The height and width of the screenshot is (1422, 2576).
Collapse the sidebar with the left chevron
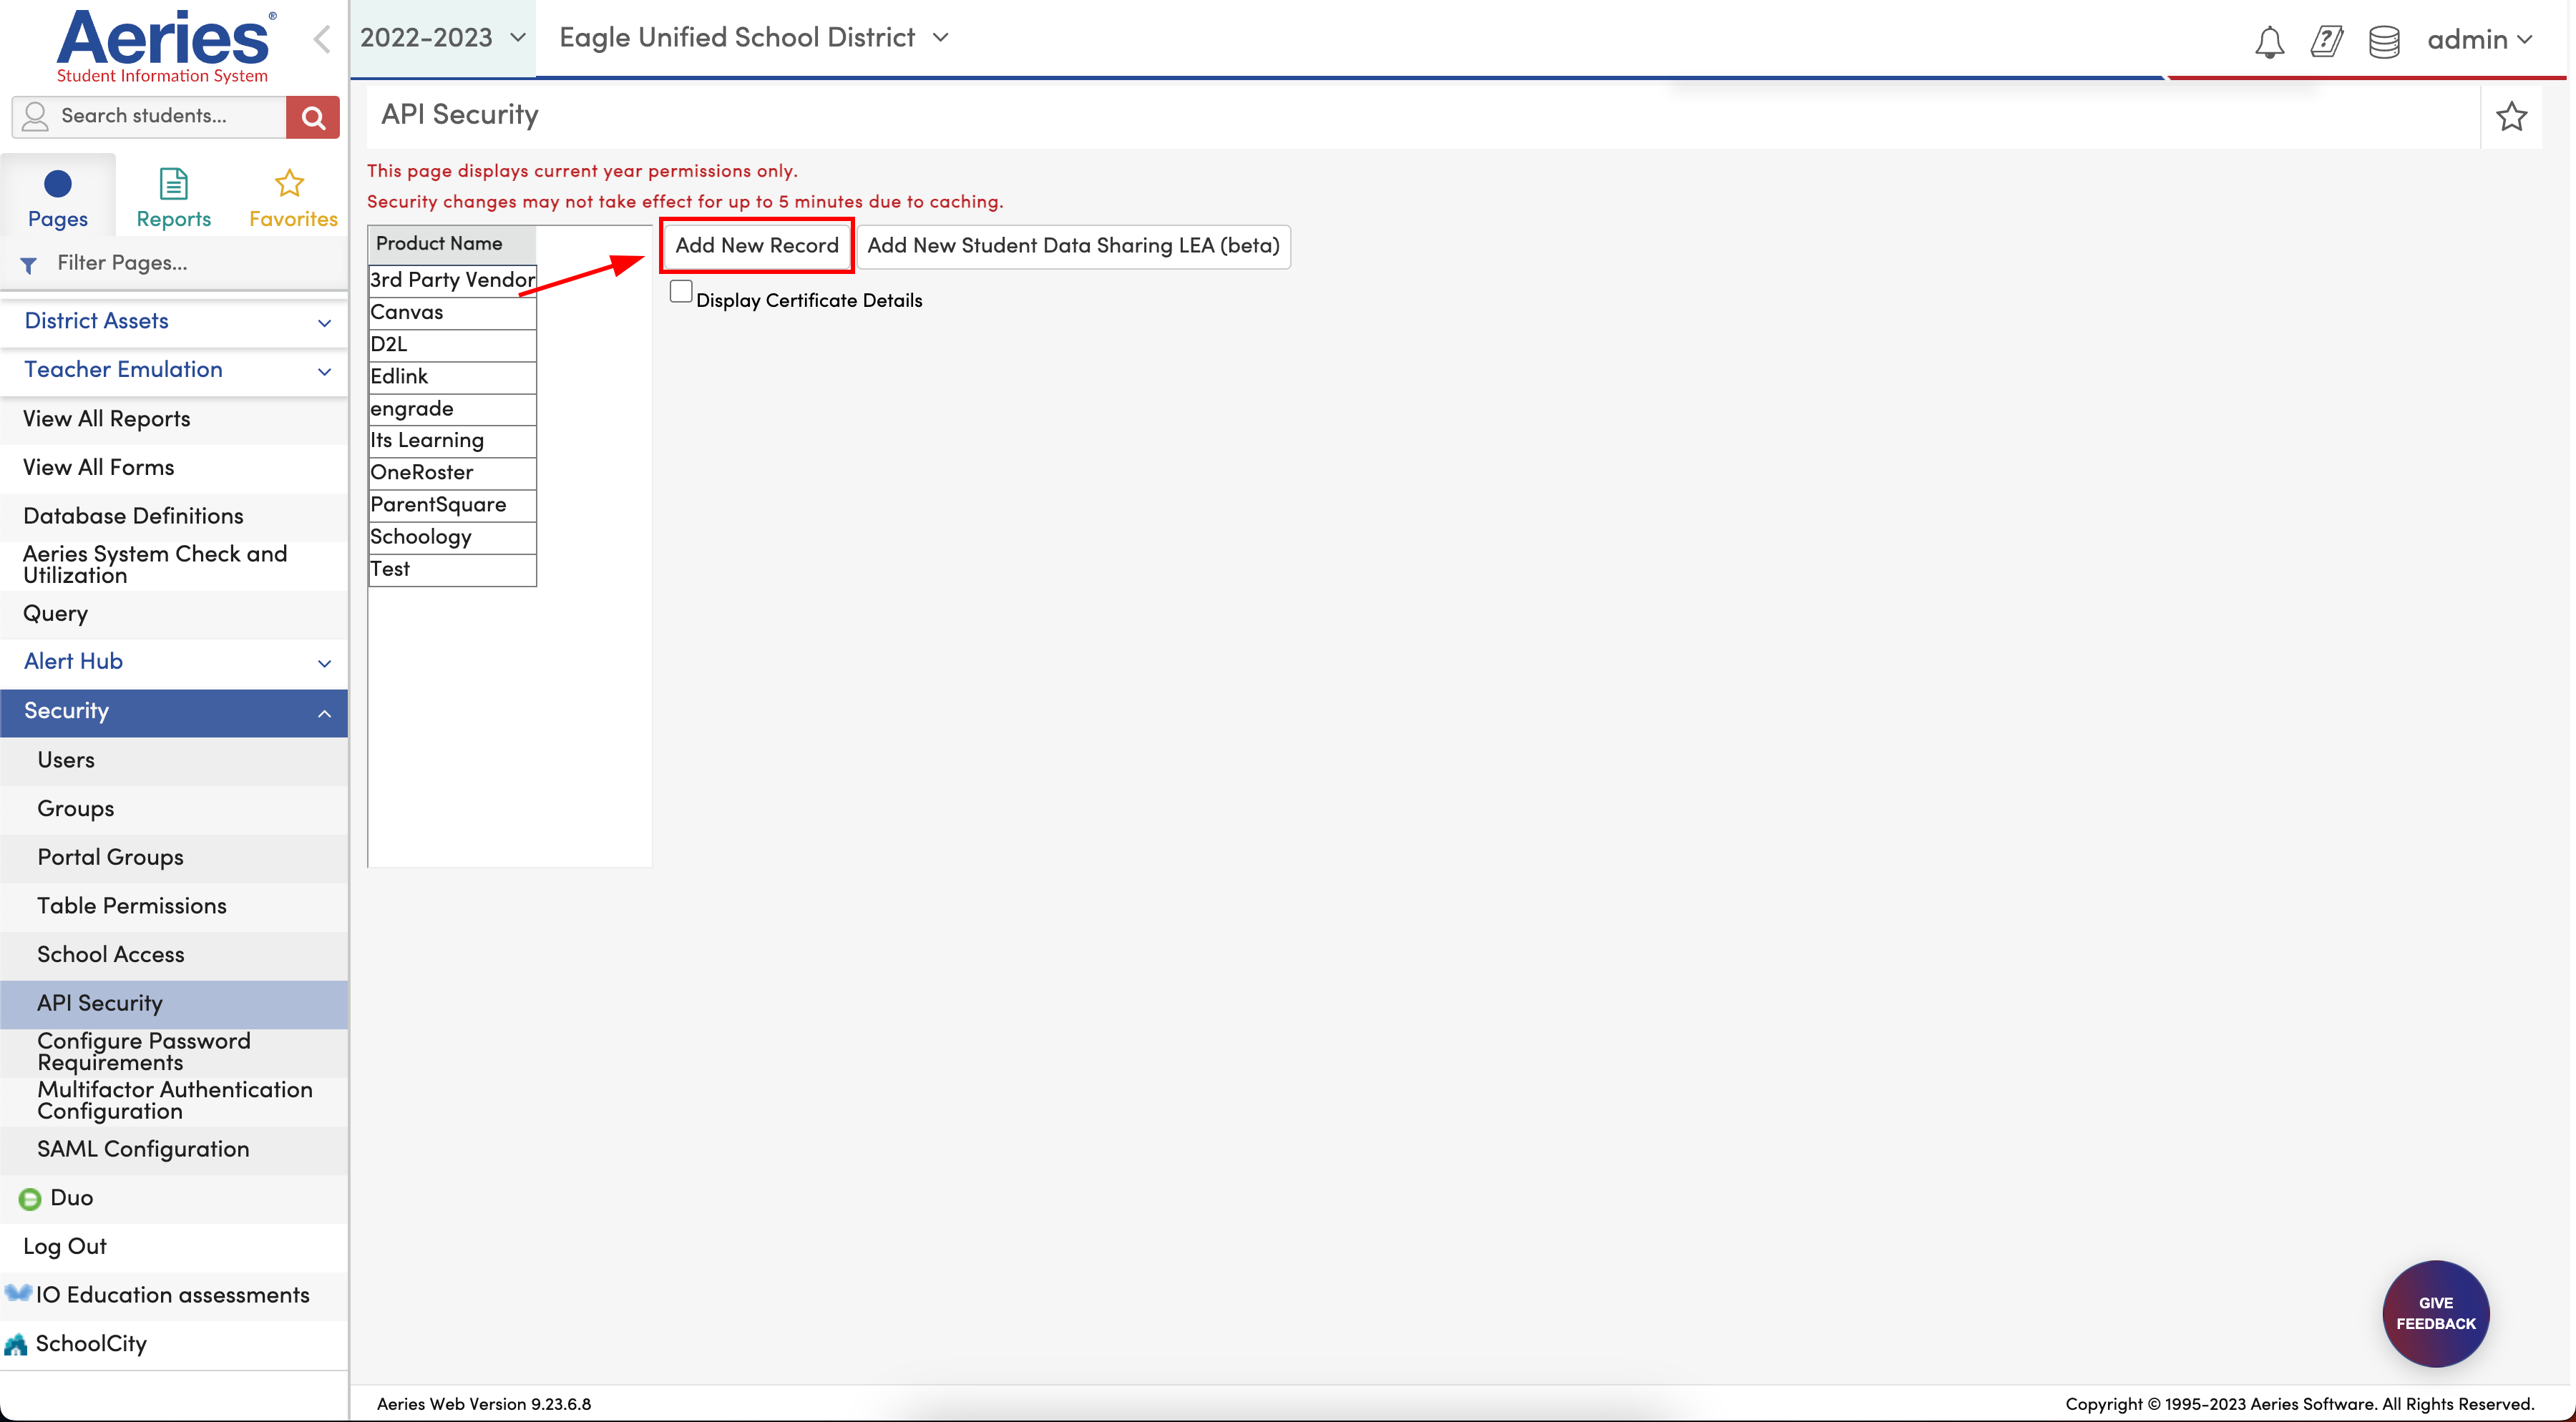tap(322, 39)
